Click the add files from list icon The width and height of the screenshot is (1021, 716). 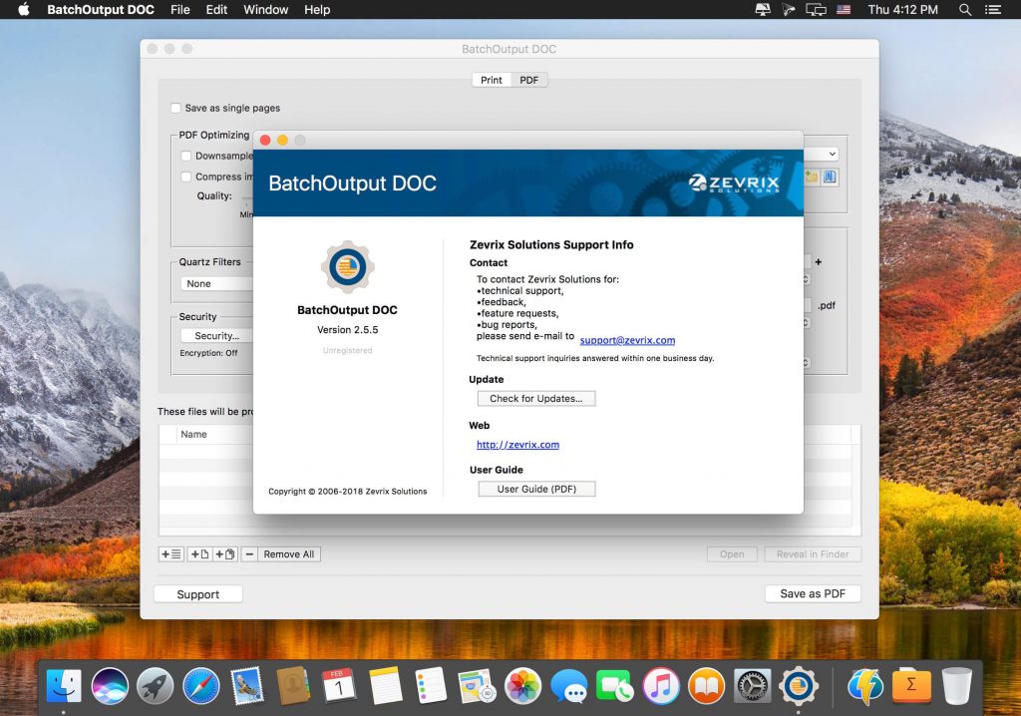point(170,554)
